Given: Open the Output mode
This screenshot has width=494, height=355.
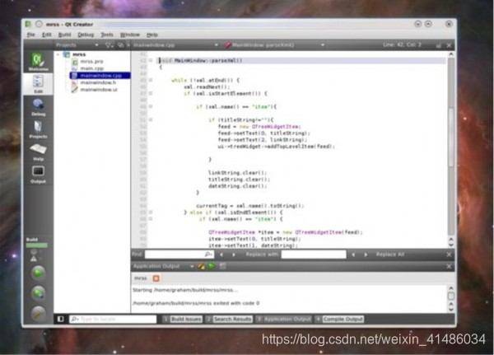Looking at the screenshot, I should (x=38, y=174).
